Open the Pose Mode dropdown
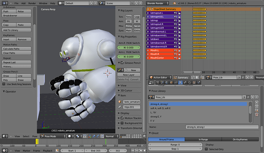This screenshot has height=153, width=264. tap(53, 136)
